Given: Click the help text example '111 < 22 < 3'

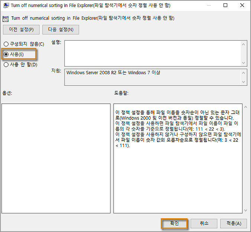Looking at the screenshot, I should [x=209, y=129].
